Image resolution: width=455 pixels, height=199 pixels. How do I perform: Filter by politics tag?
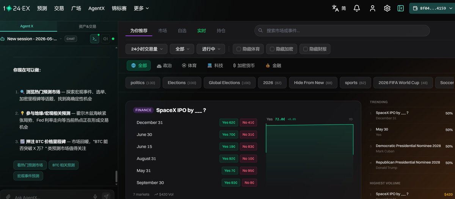coord(143,83)
